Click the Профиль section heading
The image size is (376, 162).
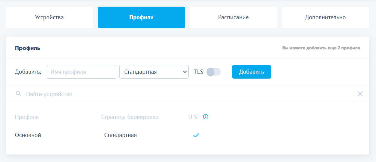coord(28,48)
